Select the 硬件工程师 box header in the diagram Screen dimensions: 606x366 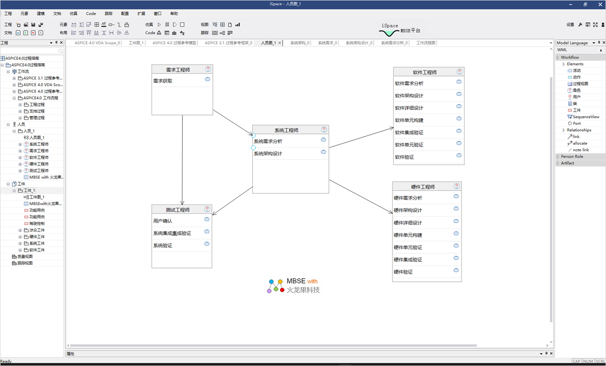pyautogui.click(x=427, y=187)
